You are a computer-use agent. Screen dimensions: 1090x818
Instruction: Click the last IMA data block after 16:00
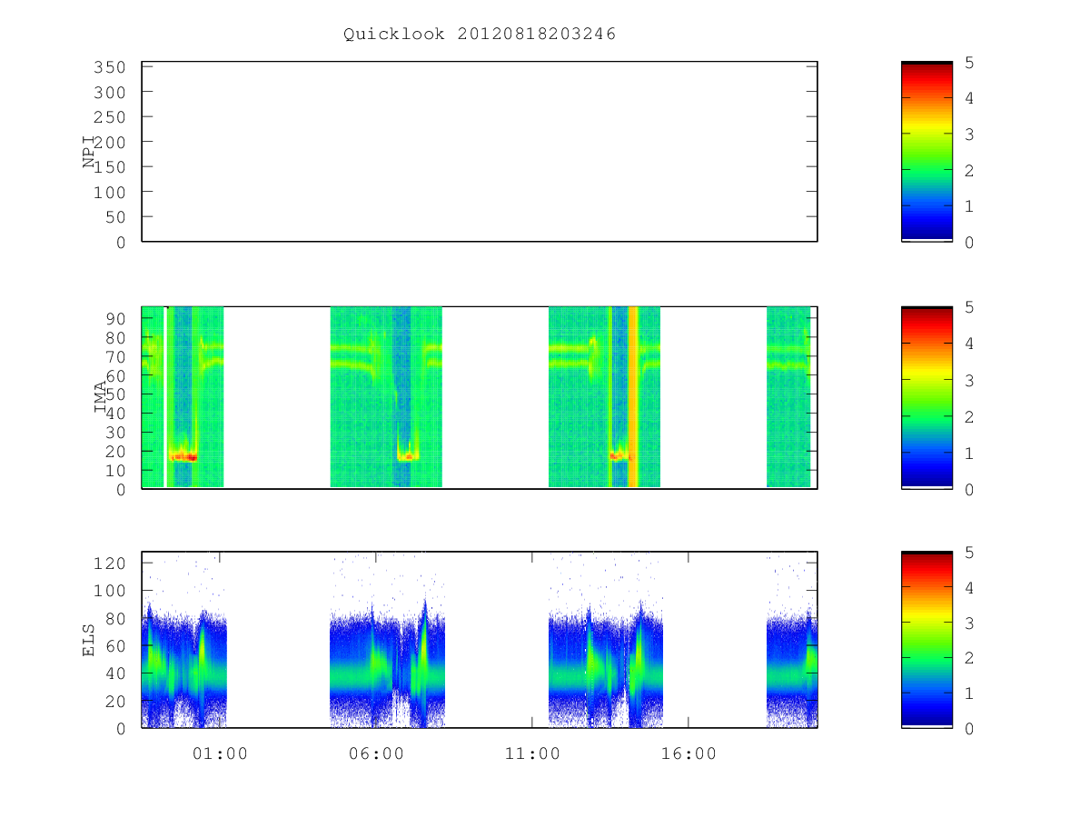(x=788, y=397)
